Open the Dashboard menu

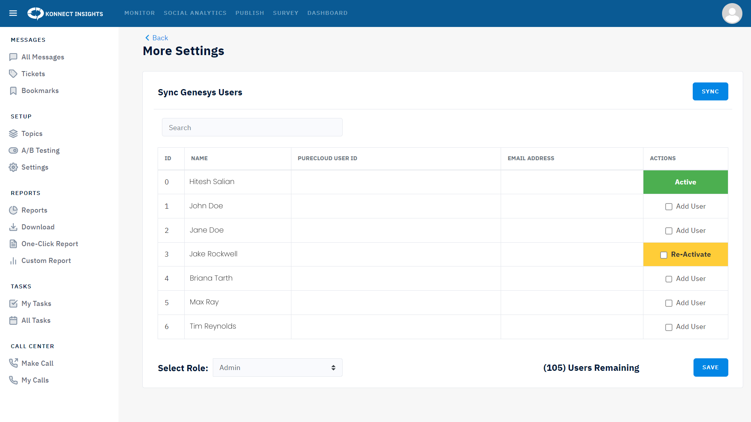327,13
